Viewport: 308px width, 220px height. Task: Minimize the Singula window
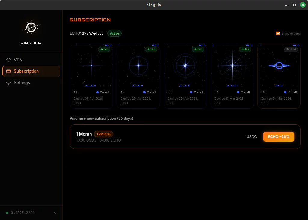286,5
